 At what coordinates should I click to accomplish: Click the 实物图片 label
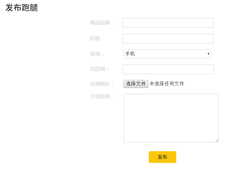tap(102, 84)
